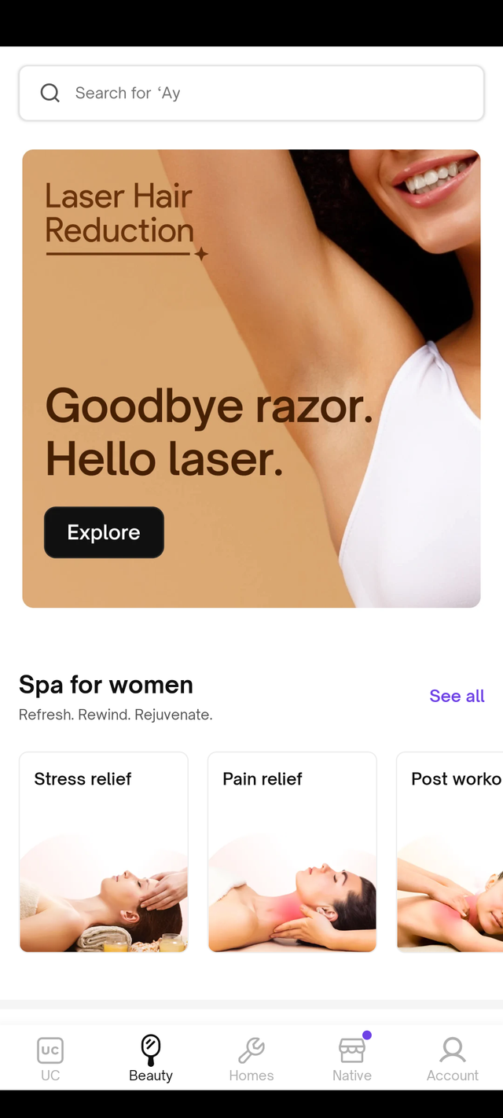The width and height of the screenshot is (503, 1118).
Task: Open the UC home tab icon
Action: tap(50, 1050)
